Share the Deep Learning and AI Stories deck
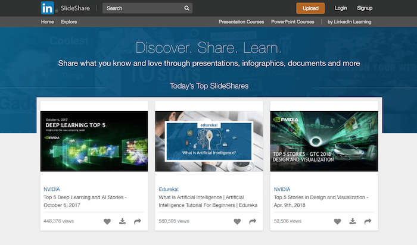Image resolution: width=417 pixels, height=245 pixels. click(x=138, y=221)
